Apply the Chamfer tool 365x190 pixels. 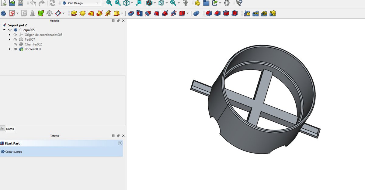click(x=217, y=13)
